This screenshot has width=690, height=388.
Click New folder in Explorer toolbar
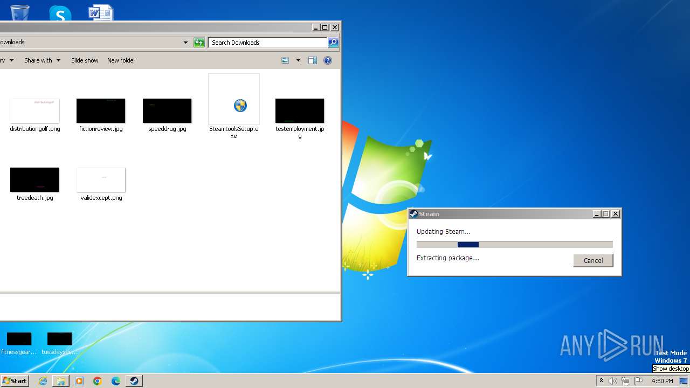(121, 60)
